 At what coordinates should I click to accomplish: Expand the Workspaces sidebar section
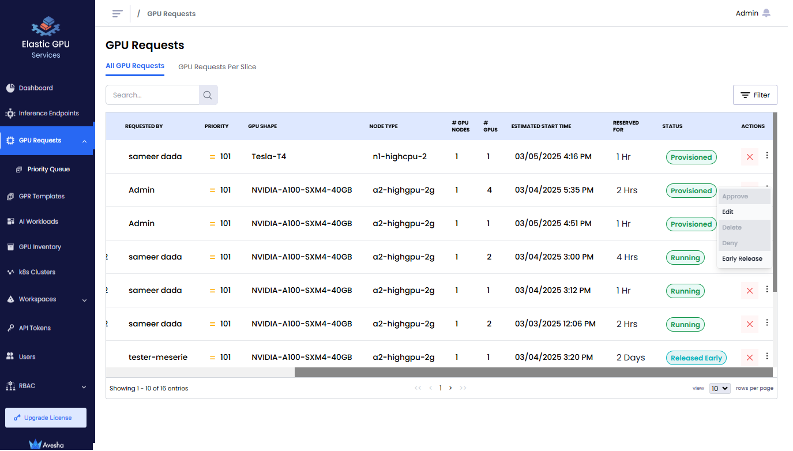[85, 300]
